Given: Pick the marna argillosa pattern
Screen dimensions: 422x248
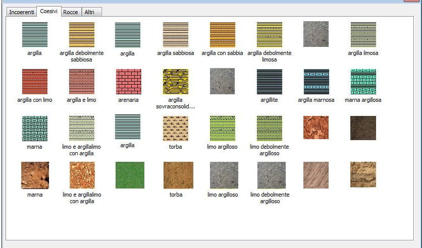Looking at the screenshot, I should pyautogui.click(x=363, y=82).
